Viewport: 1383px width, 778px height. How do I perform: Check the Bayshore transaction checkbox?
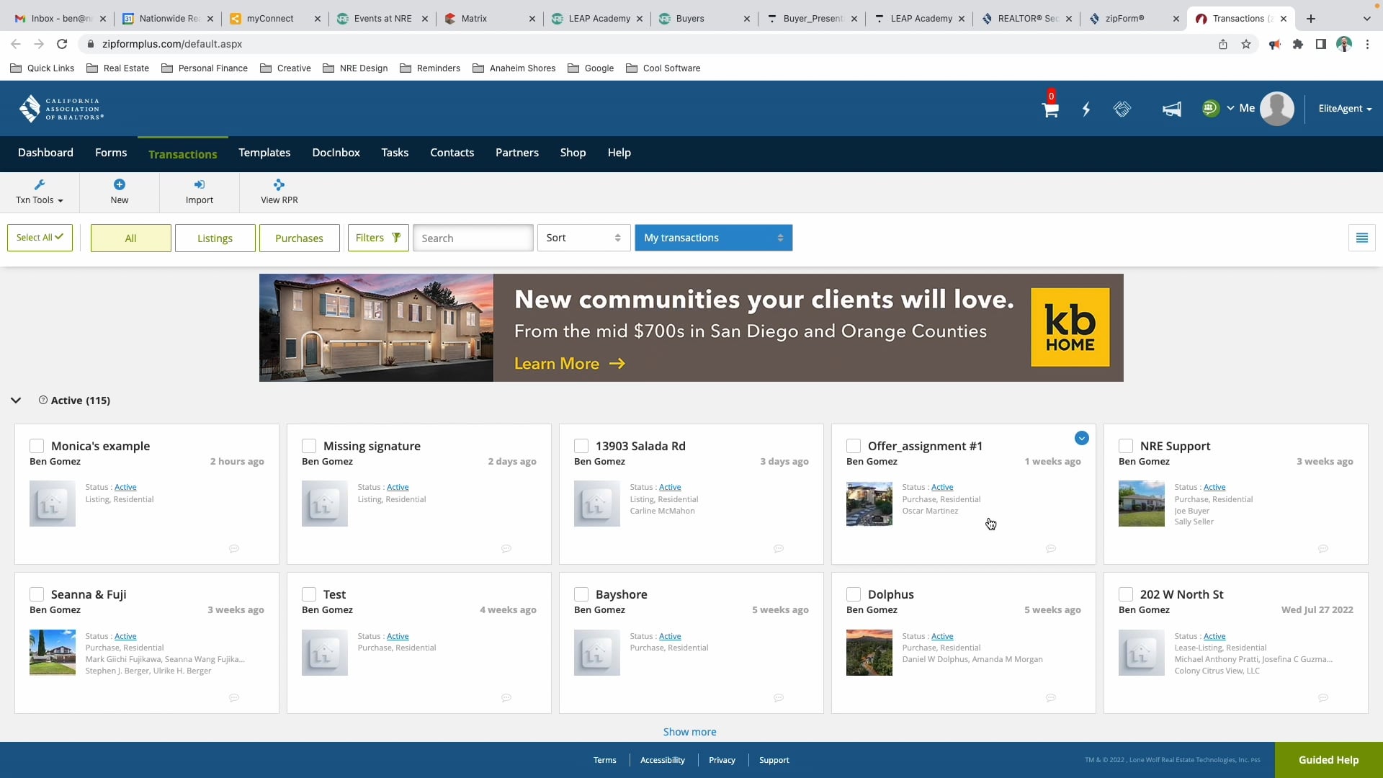[581, 594]
